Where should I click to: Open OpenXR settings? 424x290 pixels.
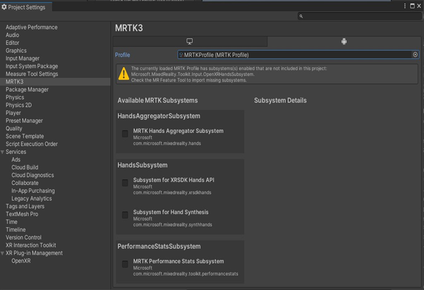pyautogui.click(x=21, y=261)
